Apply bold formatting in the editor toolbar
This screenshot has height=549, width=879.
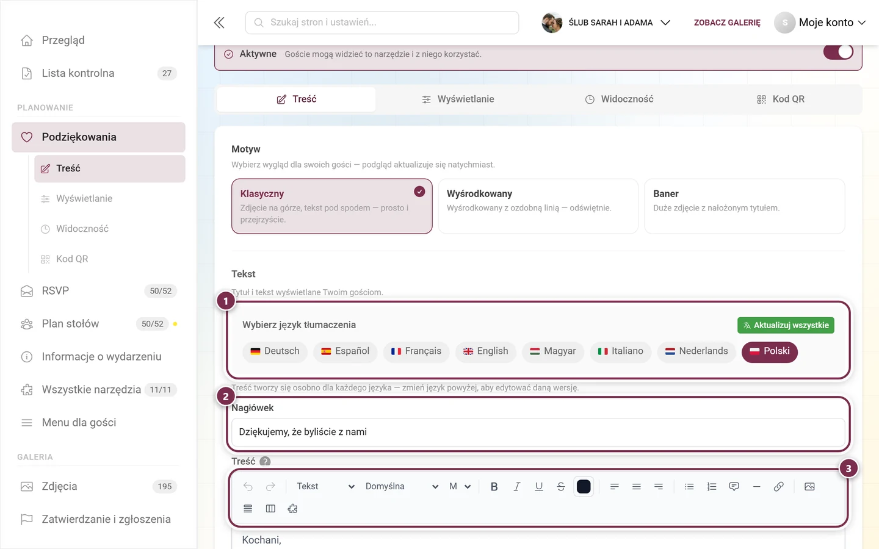[x=494, y=486]
